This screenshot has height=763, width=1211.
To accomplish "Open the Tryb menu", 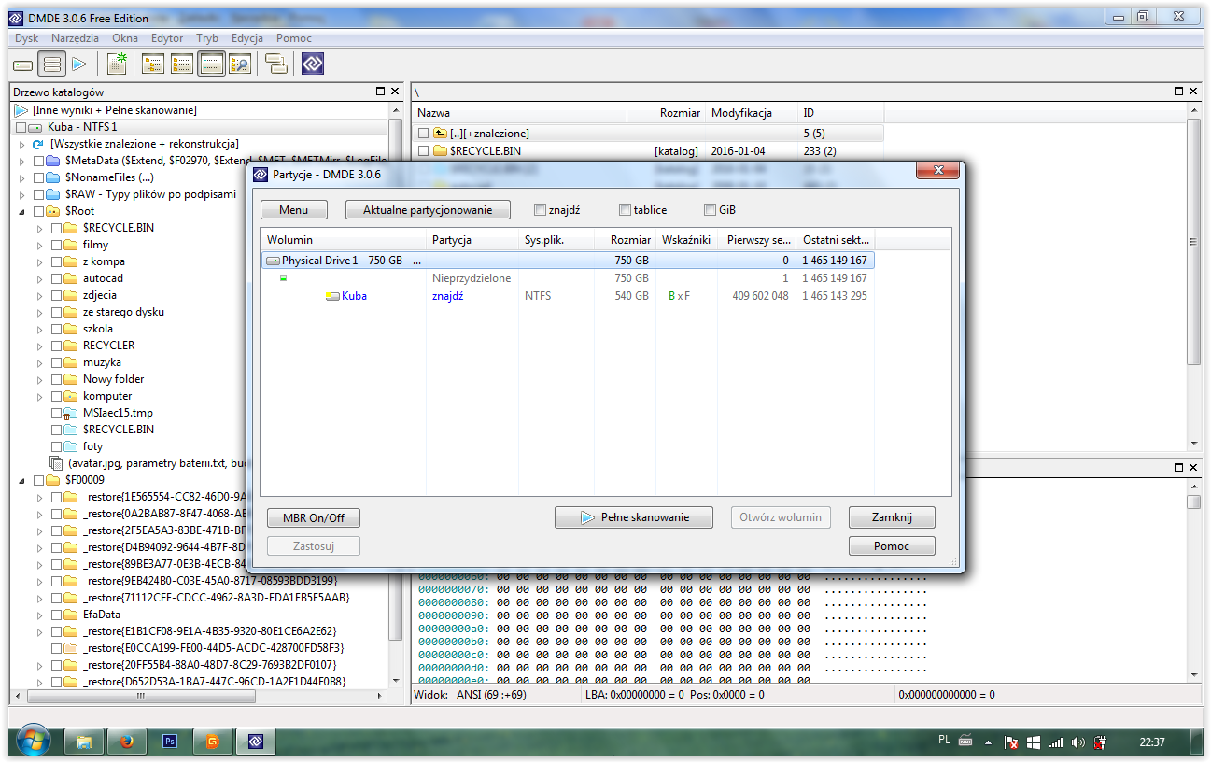I will tap(207, 38).
